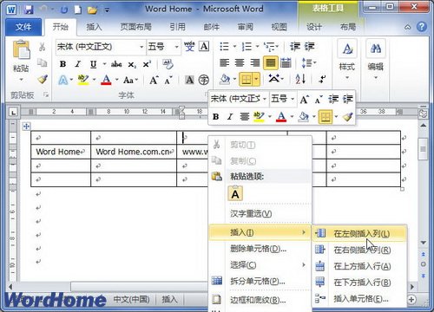Choose Insert Columns to the Right (在右侧插入列)
434x312 pixels.
(359, 250)
